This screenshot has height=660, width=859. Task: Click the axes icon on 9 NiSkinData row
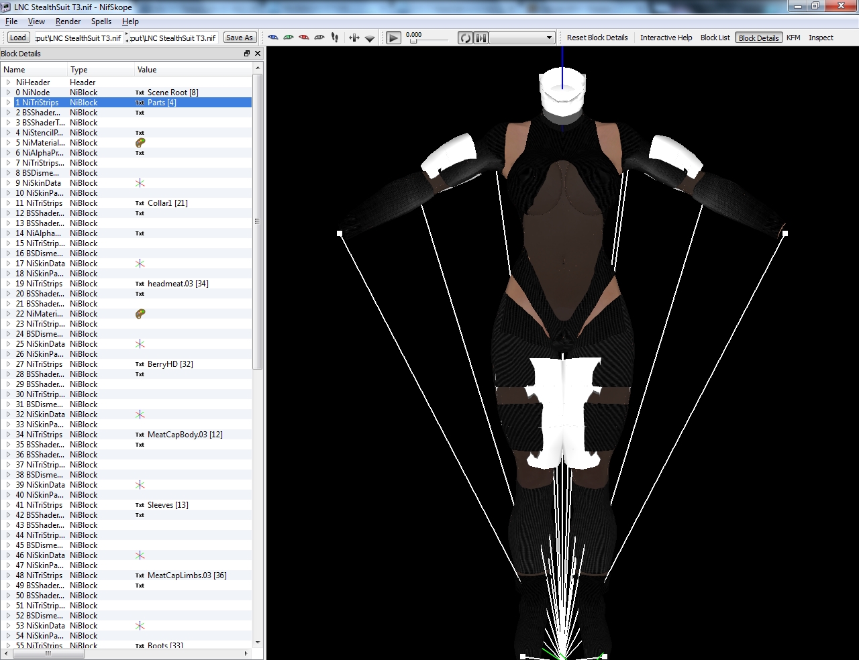(140, 183)
